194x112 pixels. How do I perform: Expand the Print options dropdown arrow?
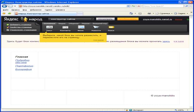(x=153, y=13)
